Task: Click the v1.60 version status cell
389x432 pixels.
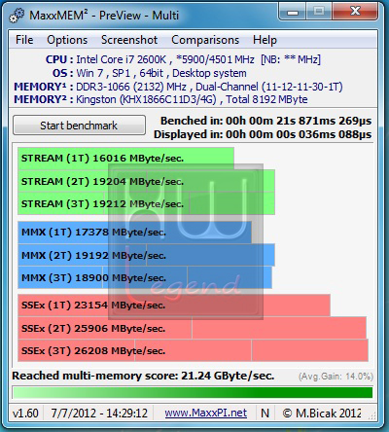Action: [x=25, y=413]
